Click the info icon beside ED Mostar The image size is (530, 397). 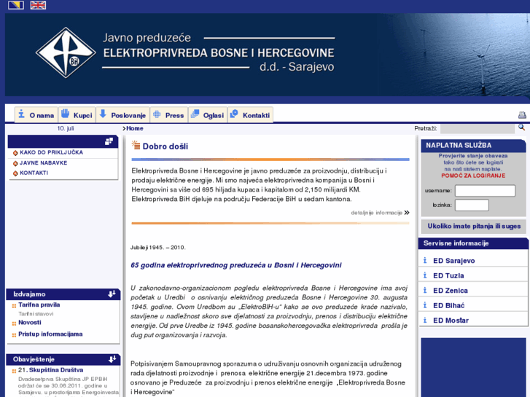pos(425,320)
